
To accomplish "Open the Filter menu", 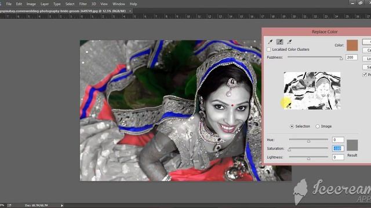I will 83,4.
